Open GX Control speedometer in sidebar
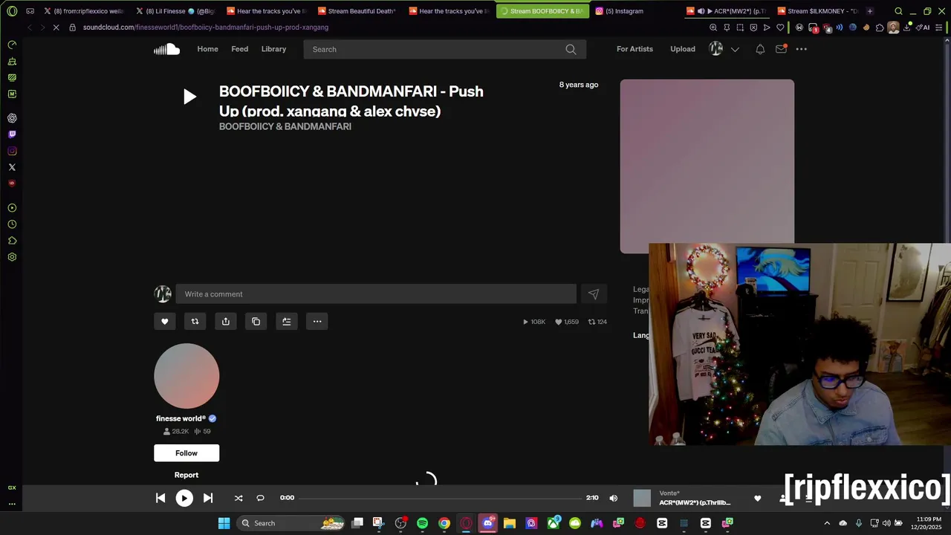951x535 pixels. pyautogui.click(x=12, y=45)
